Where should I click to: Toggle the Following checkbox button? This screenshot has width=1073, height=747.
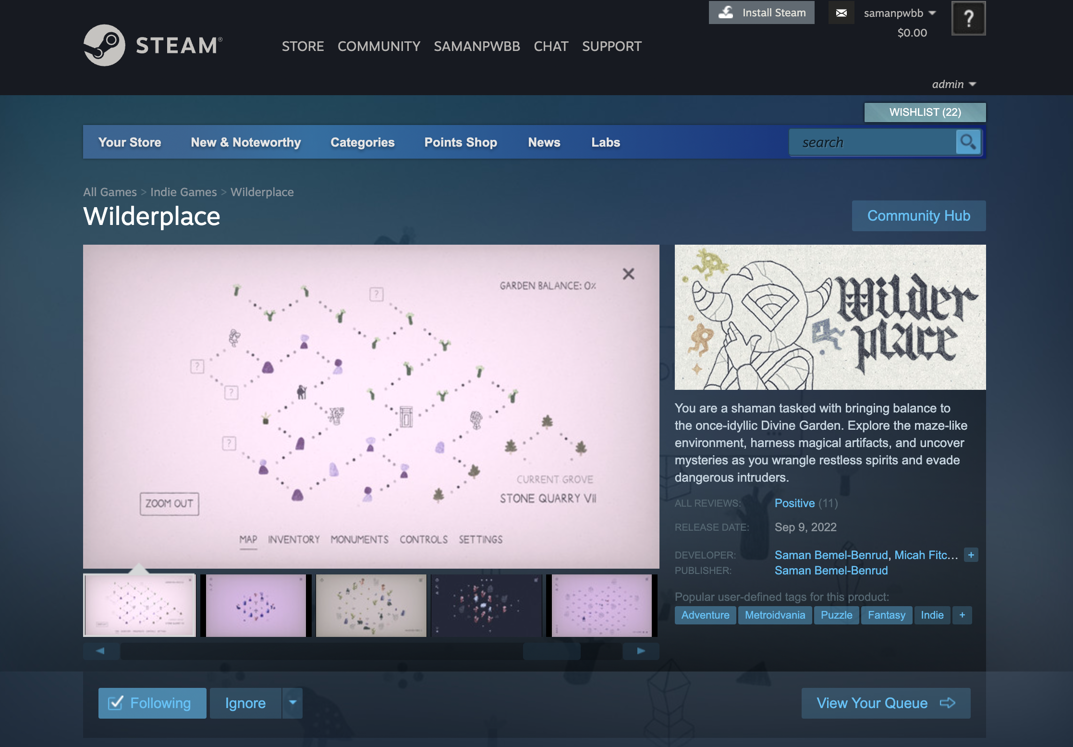point(152,703)
